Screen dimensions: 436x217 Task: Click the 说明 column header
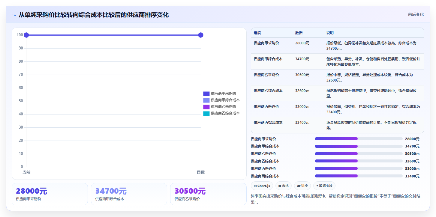[x=330, y=33]
